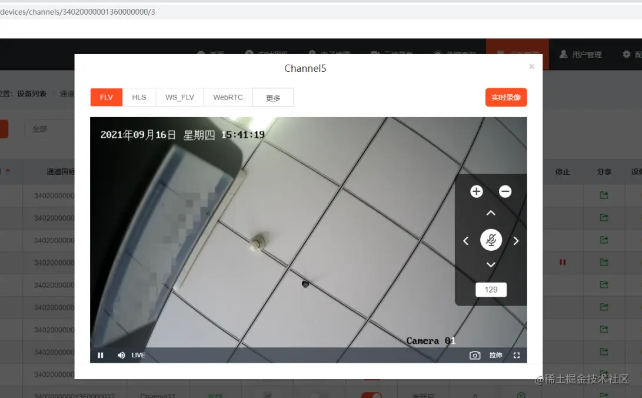
Task: Zoom in with the PTZ plus icon
Action: (x=476, y=191)
